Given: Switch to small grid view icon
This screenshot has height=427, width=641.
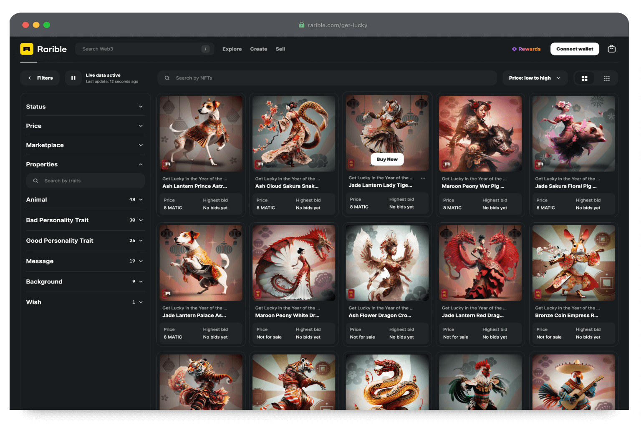Looking at the screenshot, I should 607,78.
